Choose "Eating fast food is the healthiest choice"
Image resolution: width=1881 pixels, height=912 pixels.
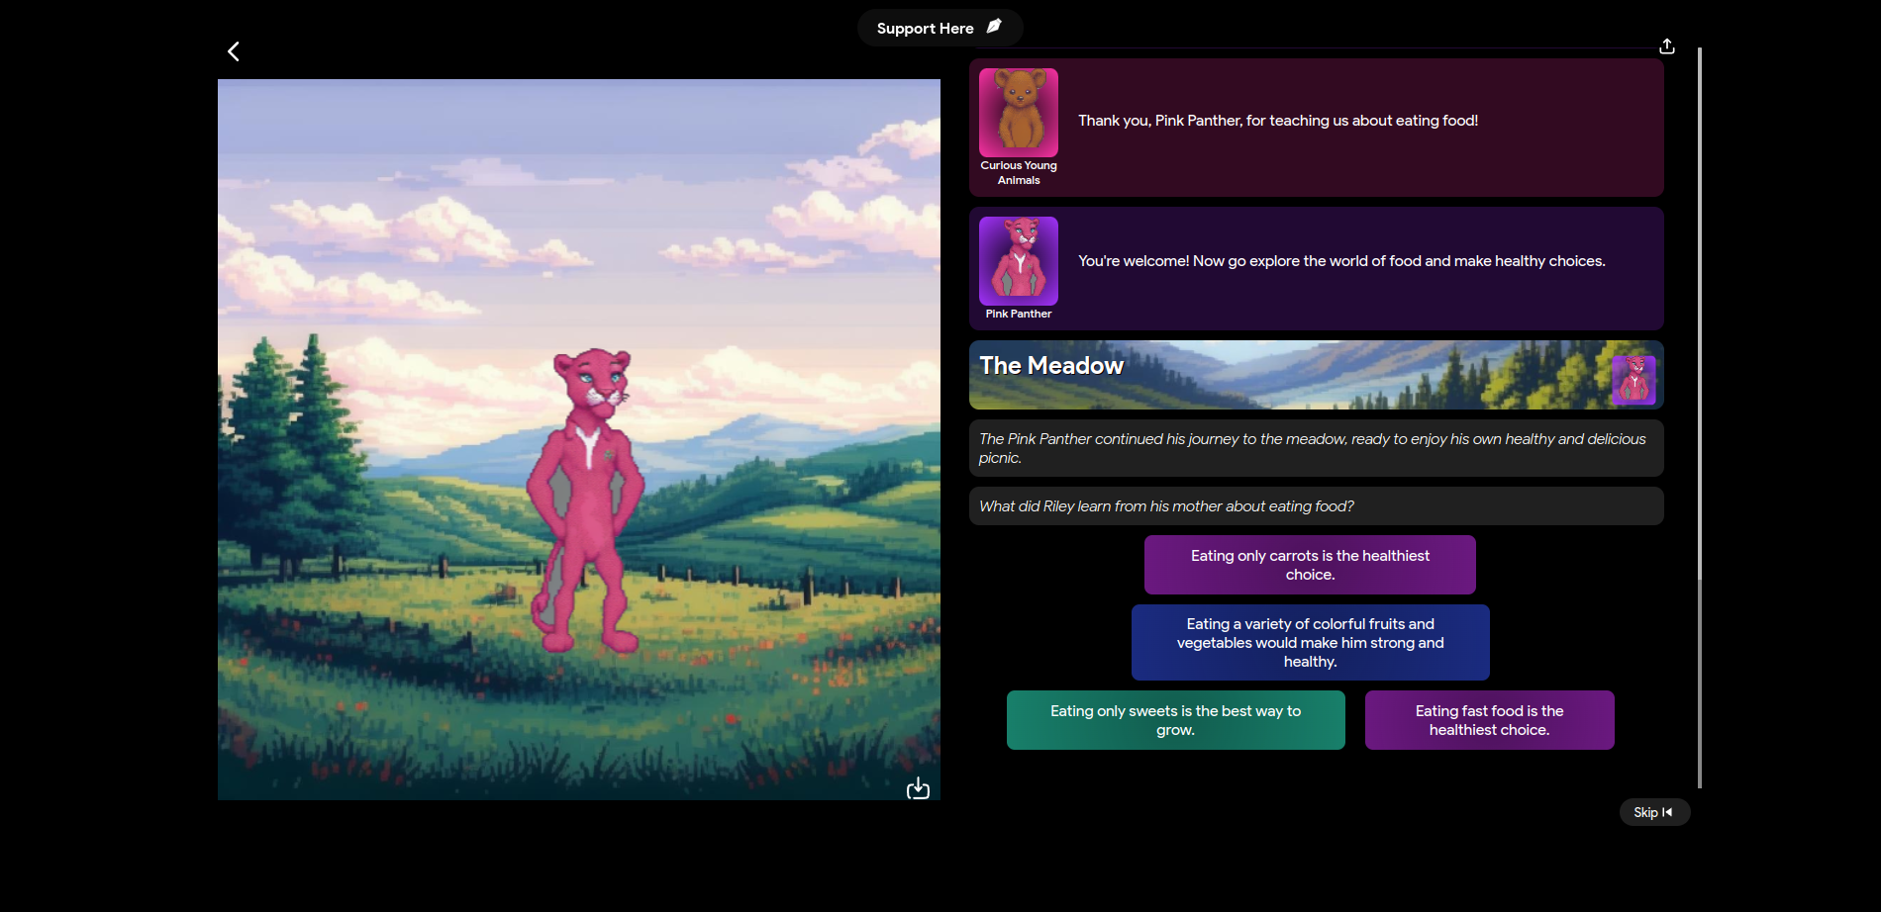coord(1489,720)
